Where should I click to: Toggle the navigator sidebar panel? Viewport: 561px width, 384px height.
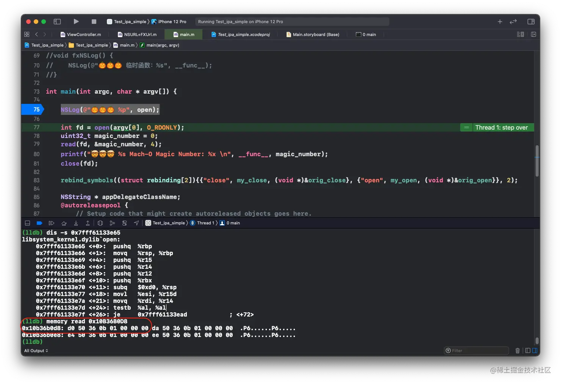(57, 22)
